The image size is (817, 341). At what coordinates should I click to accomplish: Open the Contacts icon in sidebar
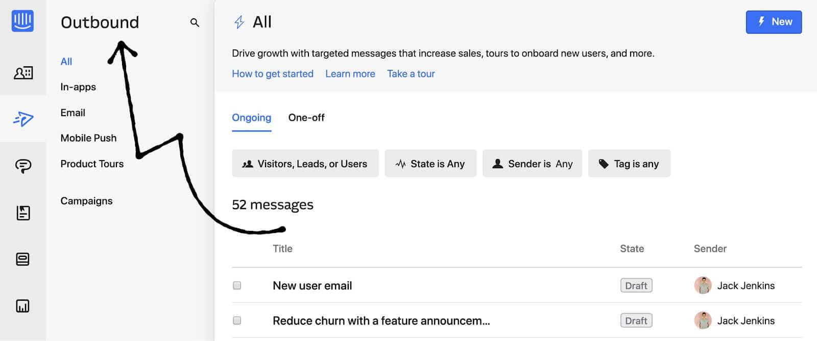coord(23,73)
